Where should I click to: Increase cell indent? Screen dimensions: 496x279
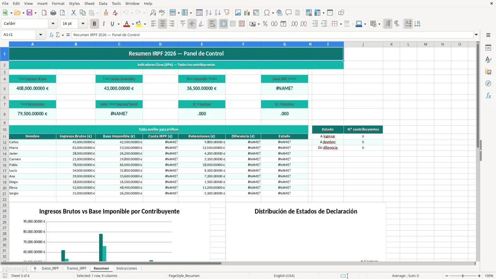pos(315,24)
